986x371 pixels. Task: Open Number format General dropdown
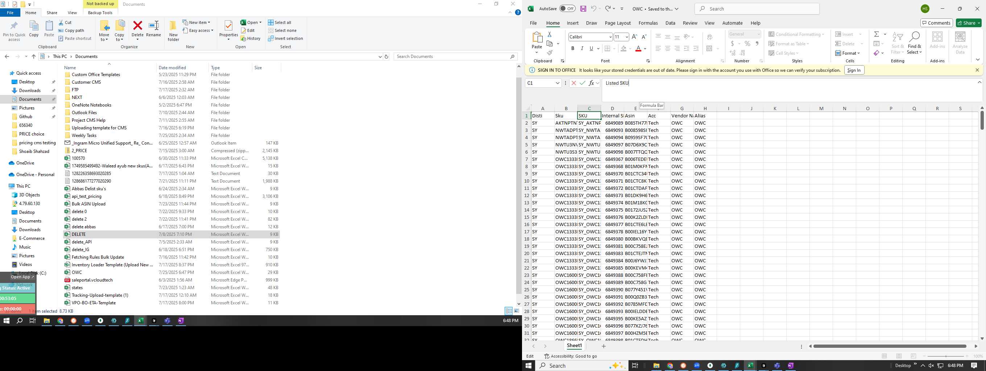click(758, 34)
